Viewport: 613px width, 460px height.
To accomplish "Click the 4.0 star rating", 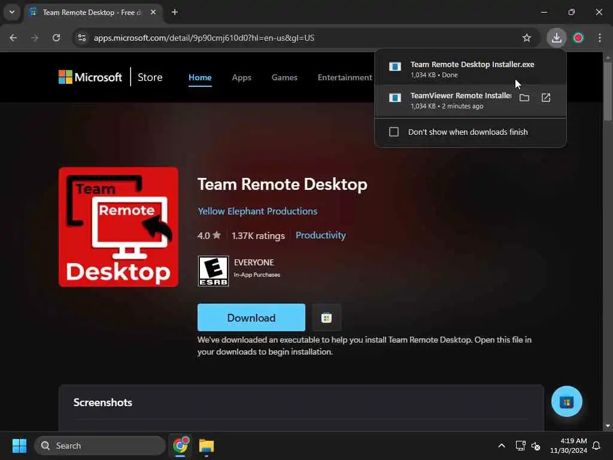I will click(x=209, y=235).
